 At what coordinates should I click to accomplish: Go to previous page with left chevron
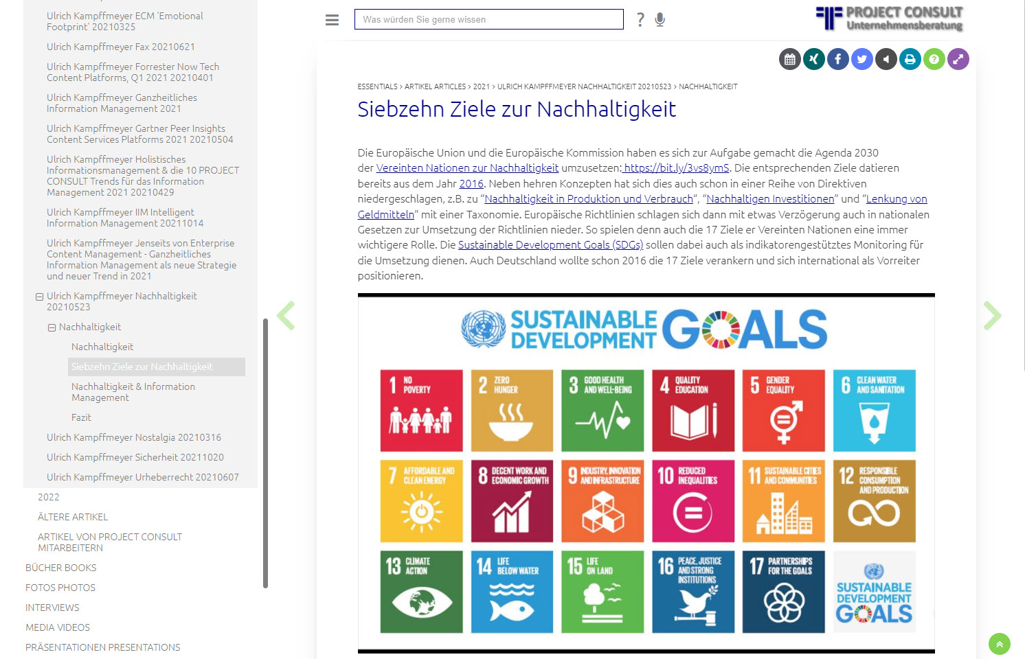(x=286, y=316)
